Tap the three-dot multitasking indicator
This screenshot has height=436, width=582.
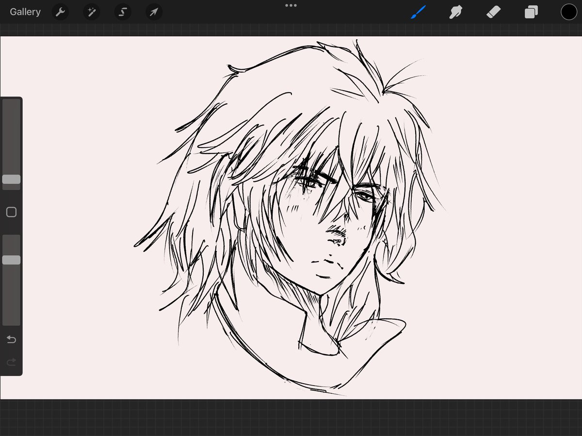pyautogui.click(x=291, y=5)
